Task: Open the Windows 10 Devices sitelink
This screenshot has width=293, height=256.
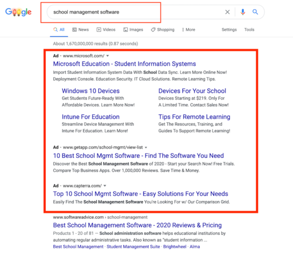Action: (91, 91)
